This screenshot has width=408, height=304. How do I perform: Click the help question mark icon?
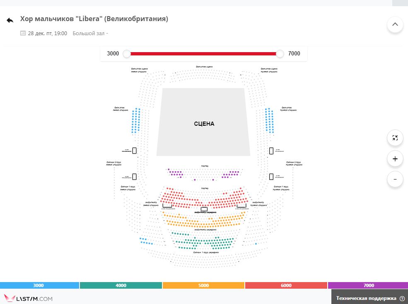(402, 299)
